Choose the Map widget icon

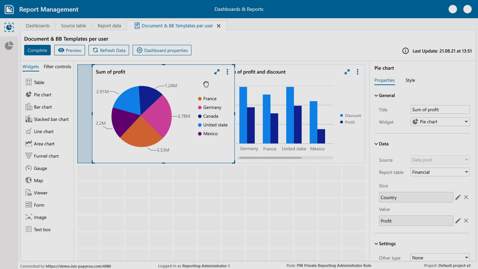pyautogui.click(x=29, y=181)
